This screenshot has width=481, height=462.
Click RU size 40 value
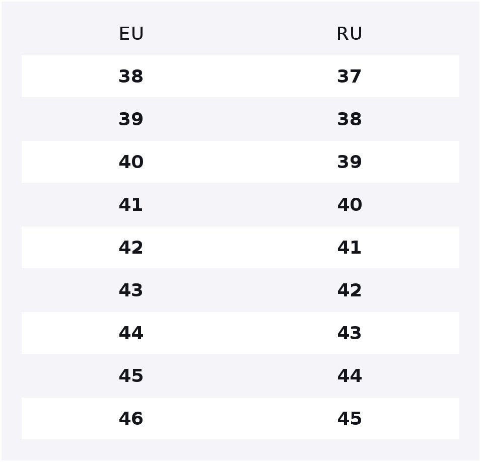tap(350, 205)
